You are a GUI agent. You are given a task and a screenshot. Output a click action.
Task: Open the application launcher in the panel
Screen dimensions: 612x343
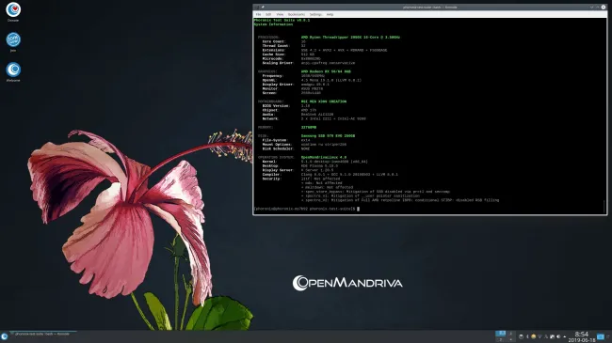pyautogui.click(x=5, y=336)
